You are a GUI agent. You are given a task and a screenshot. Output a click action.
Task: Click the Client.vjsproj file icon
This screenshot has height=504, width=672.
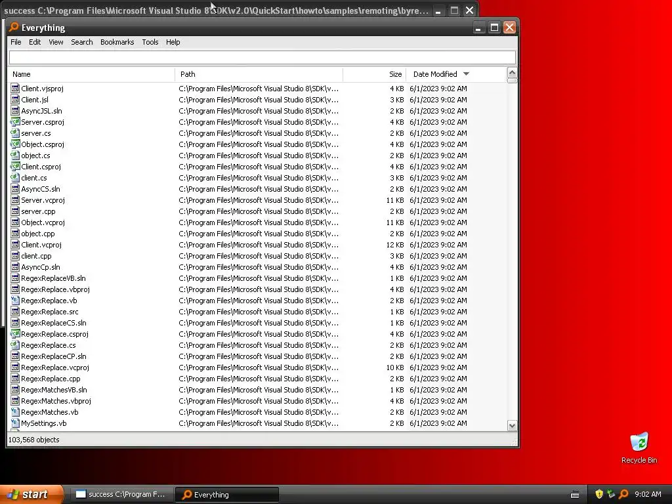tap(15, 89)
